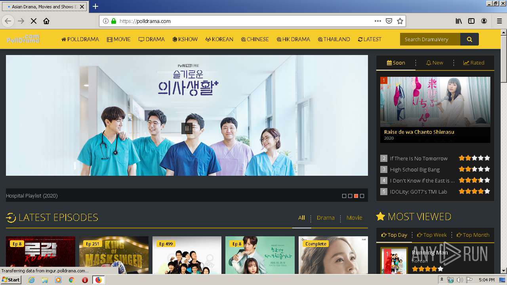Screen dimensions: 507x285
Task: Select Top Month tab
Action: pos(473,235)
